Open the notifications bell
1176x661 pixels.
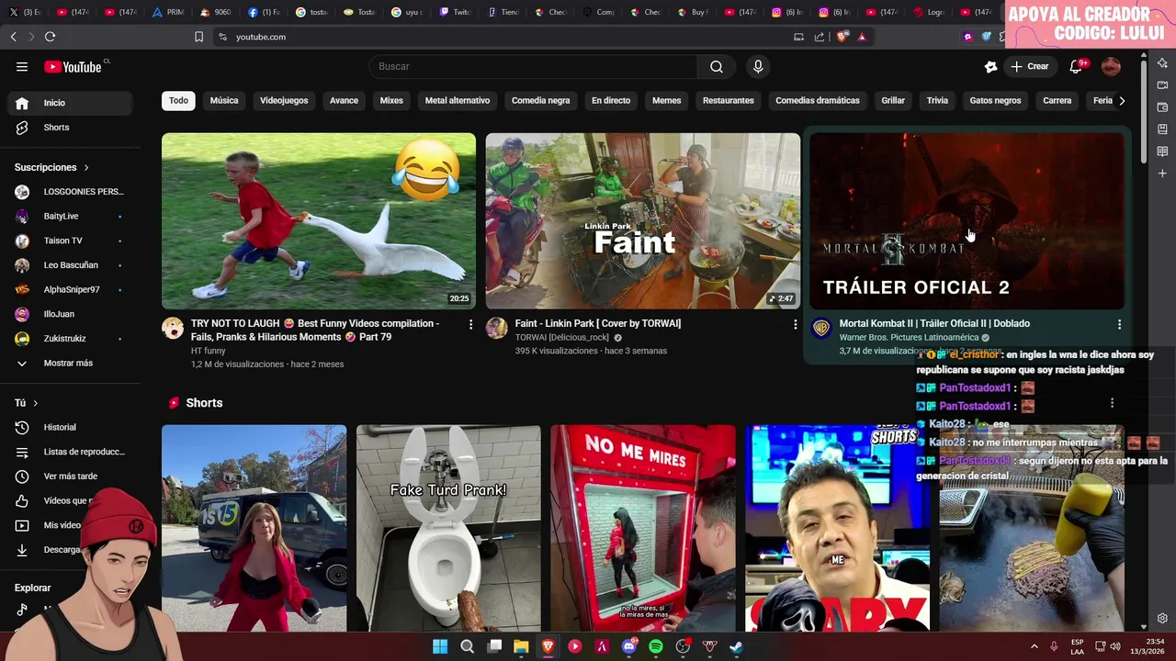(x=1076, y=66)
